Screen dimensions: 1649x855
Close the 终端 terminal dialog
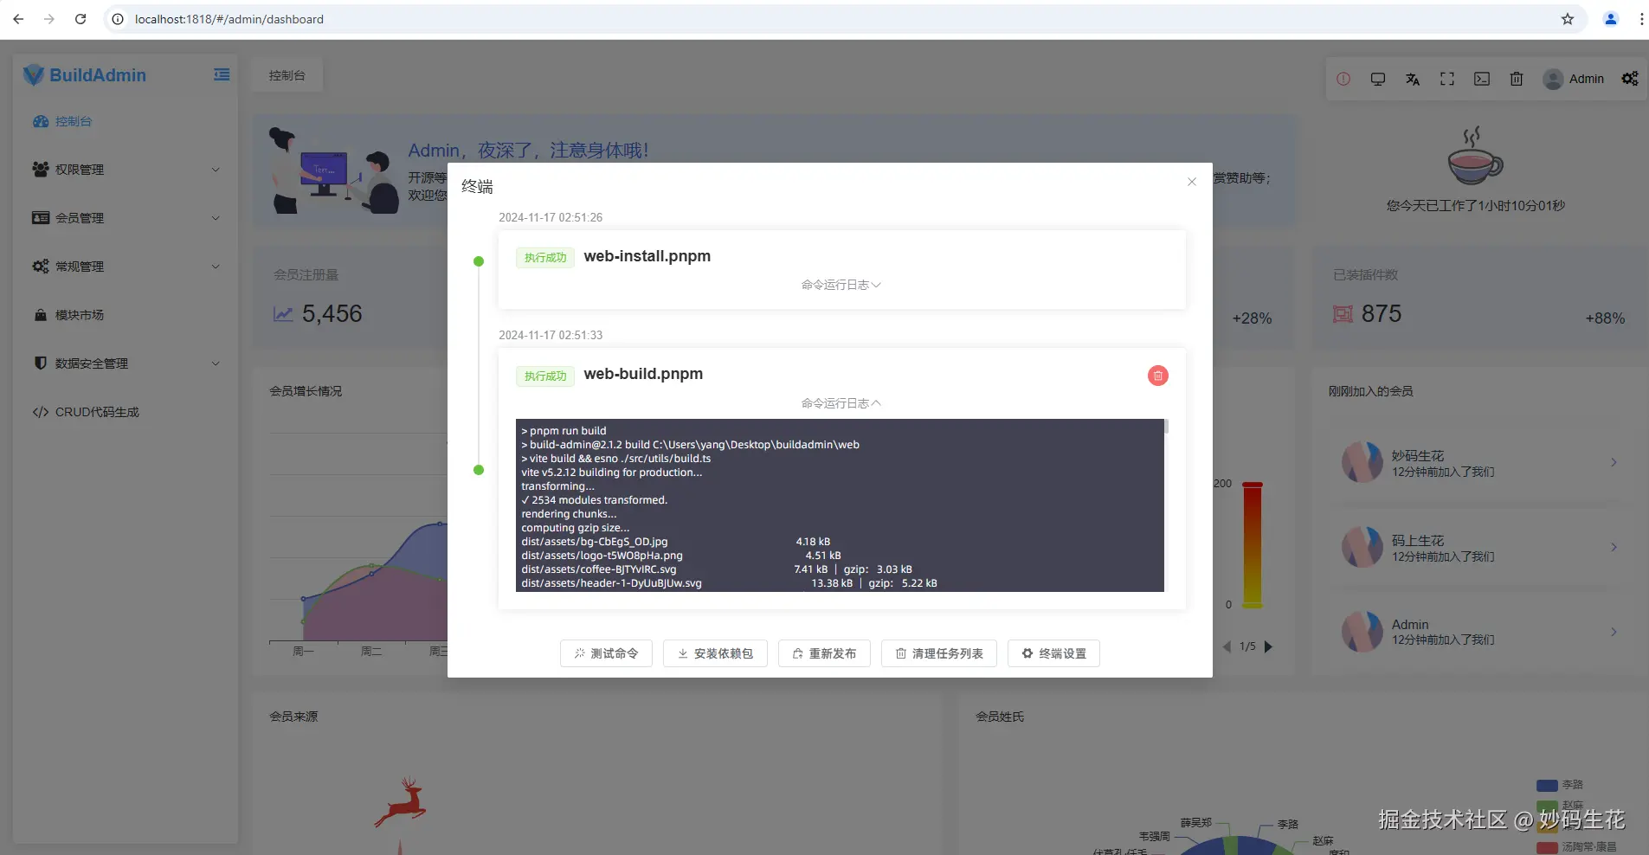click(1192, 182)
